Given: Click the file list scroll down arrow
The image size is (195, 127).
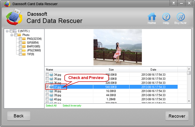Looking at the screenshot, I should point(189,101).
